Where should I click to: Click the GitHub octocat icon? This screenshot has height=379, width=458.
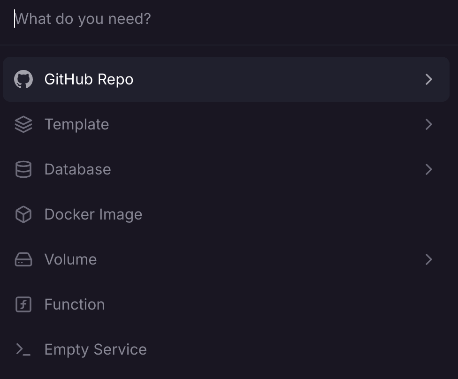click(x=23, y=79)
